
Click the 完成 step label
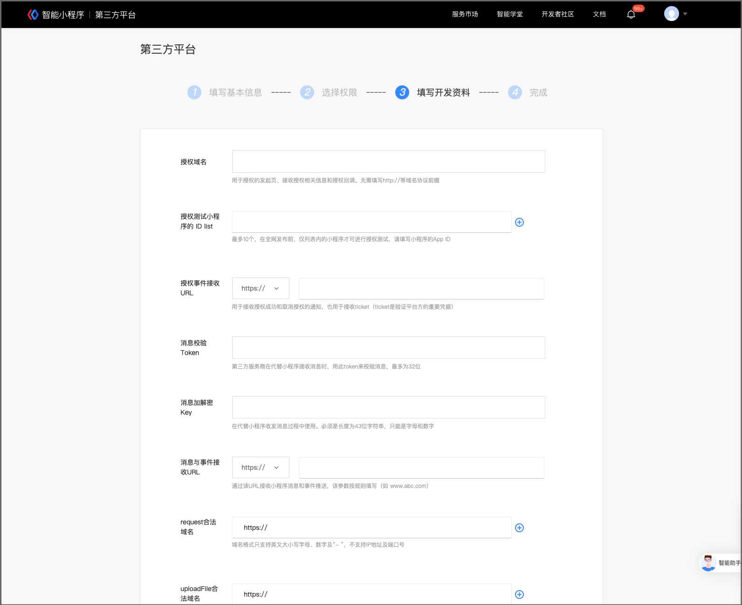pyautogui.click(x=538, y=92)
